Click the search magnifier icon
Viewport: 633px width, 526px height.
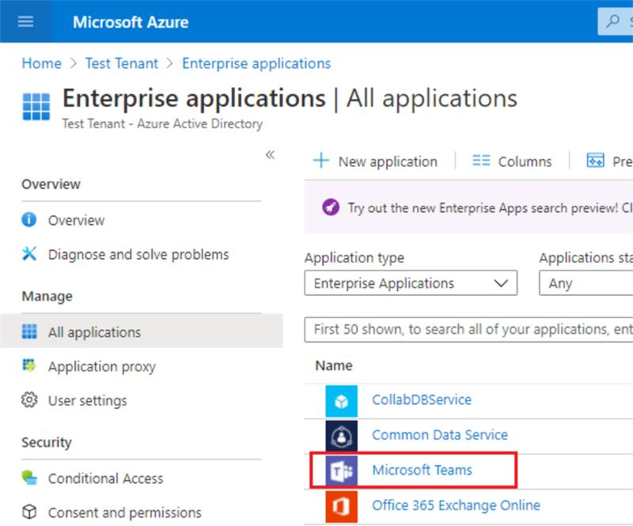(x=613, y=21)
